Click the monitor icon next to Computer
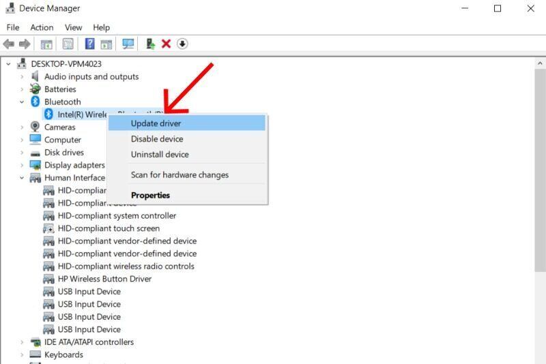The height and width of the screenshot is (364, 546). tap(35, 140)
